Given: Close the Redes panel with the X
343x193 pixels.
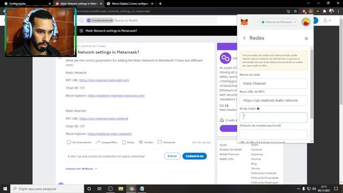Looking at the screenshot, I should (x=306, y=39).
